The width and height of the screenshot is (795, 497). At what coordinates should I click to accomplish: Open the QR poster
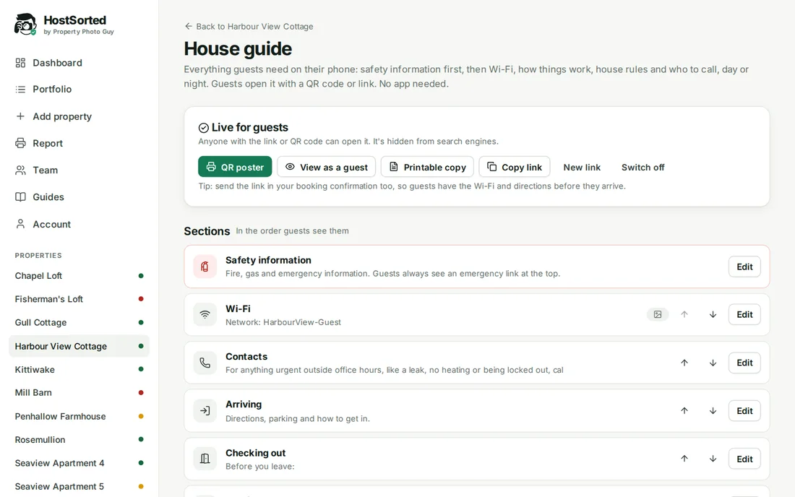235,167
